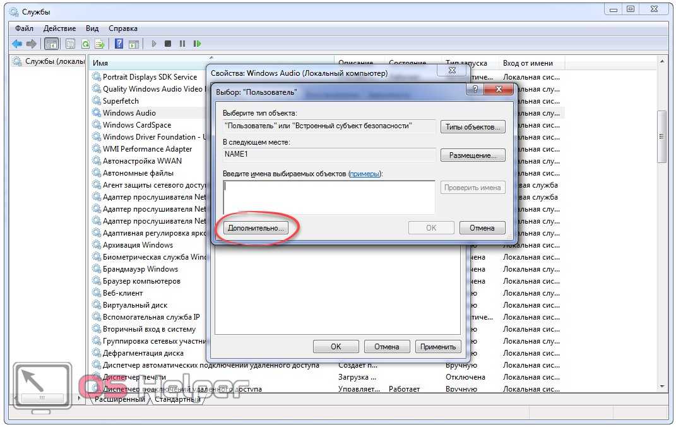Restart the service with the restart icon
This screenshot has width=676, height=427.
[197, 44]
